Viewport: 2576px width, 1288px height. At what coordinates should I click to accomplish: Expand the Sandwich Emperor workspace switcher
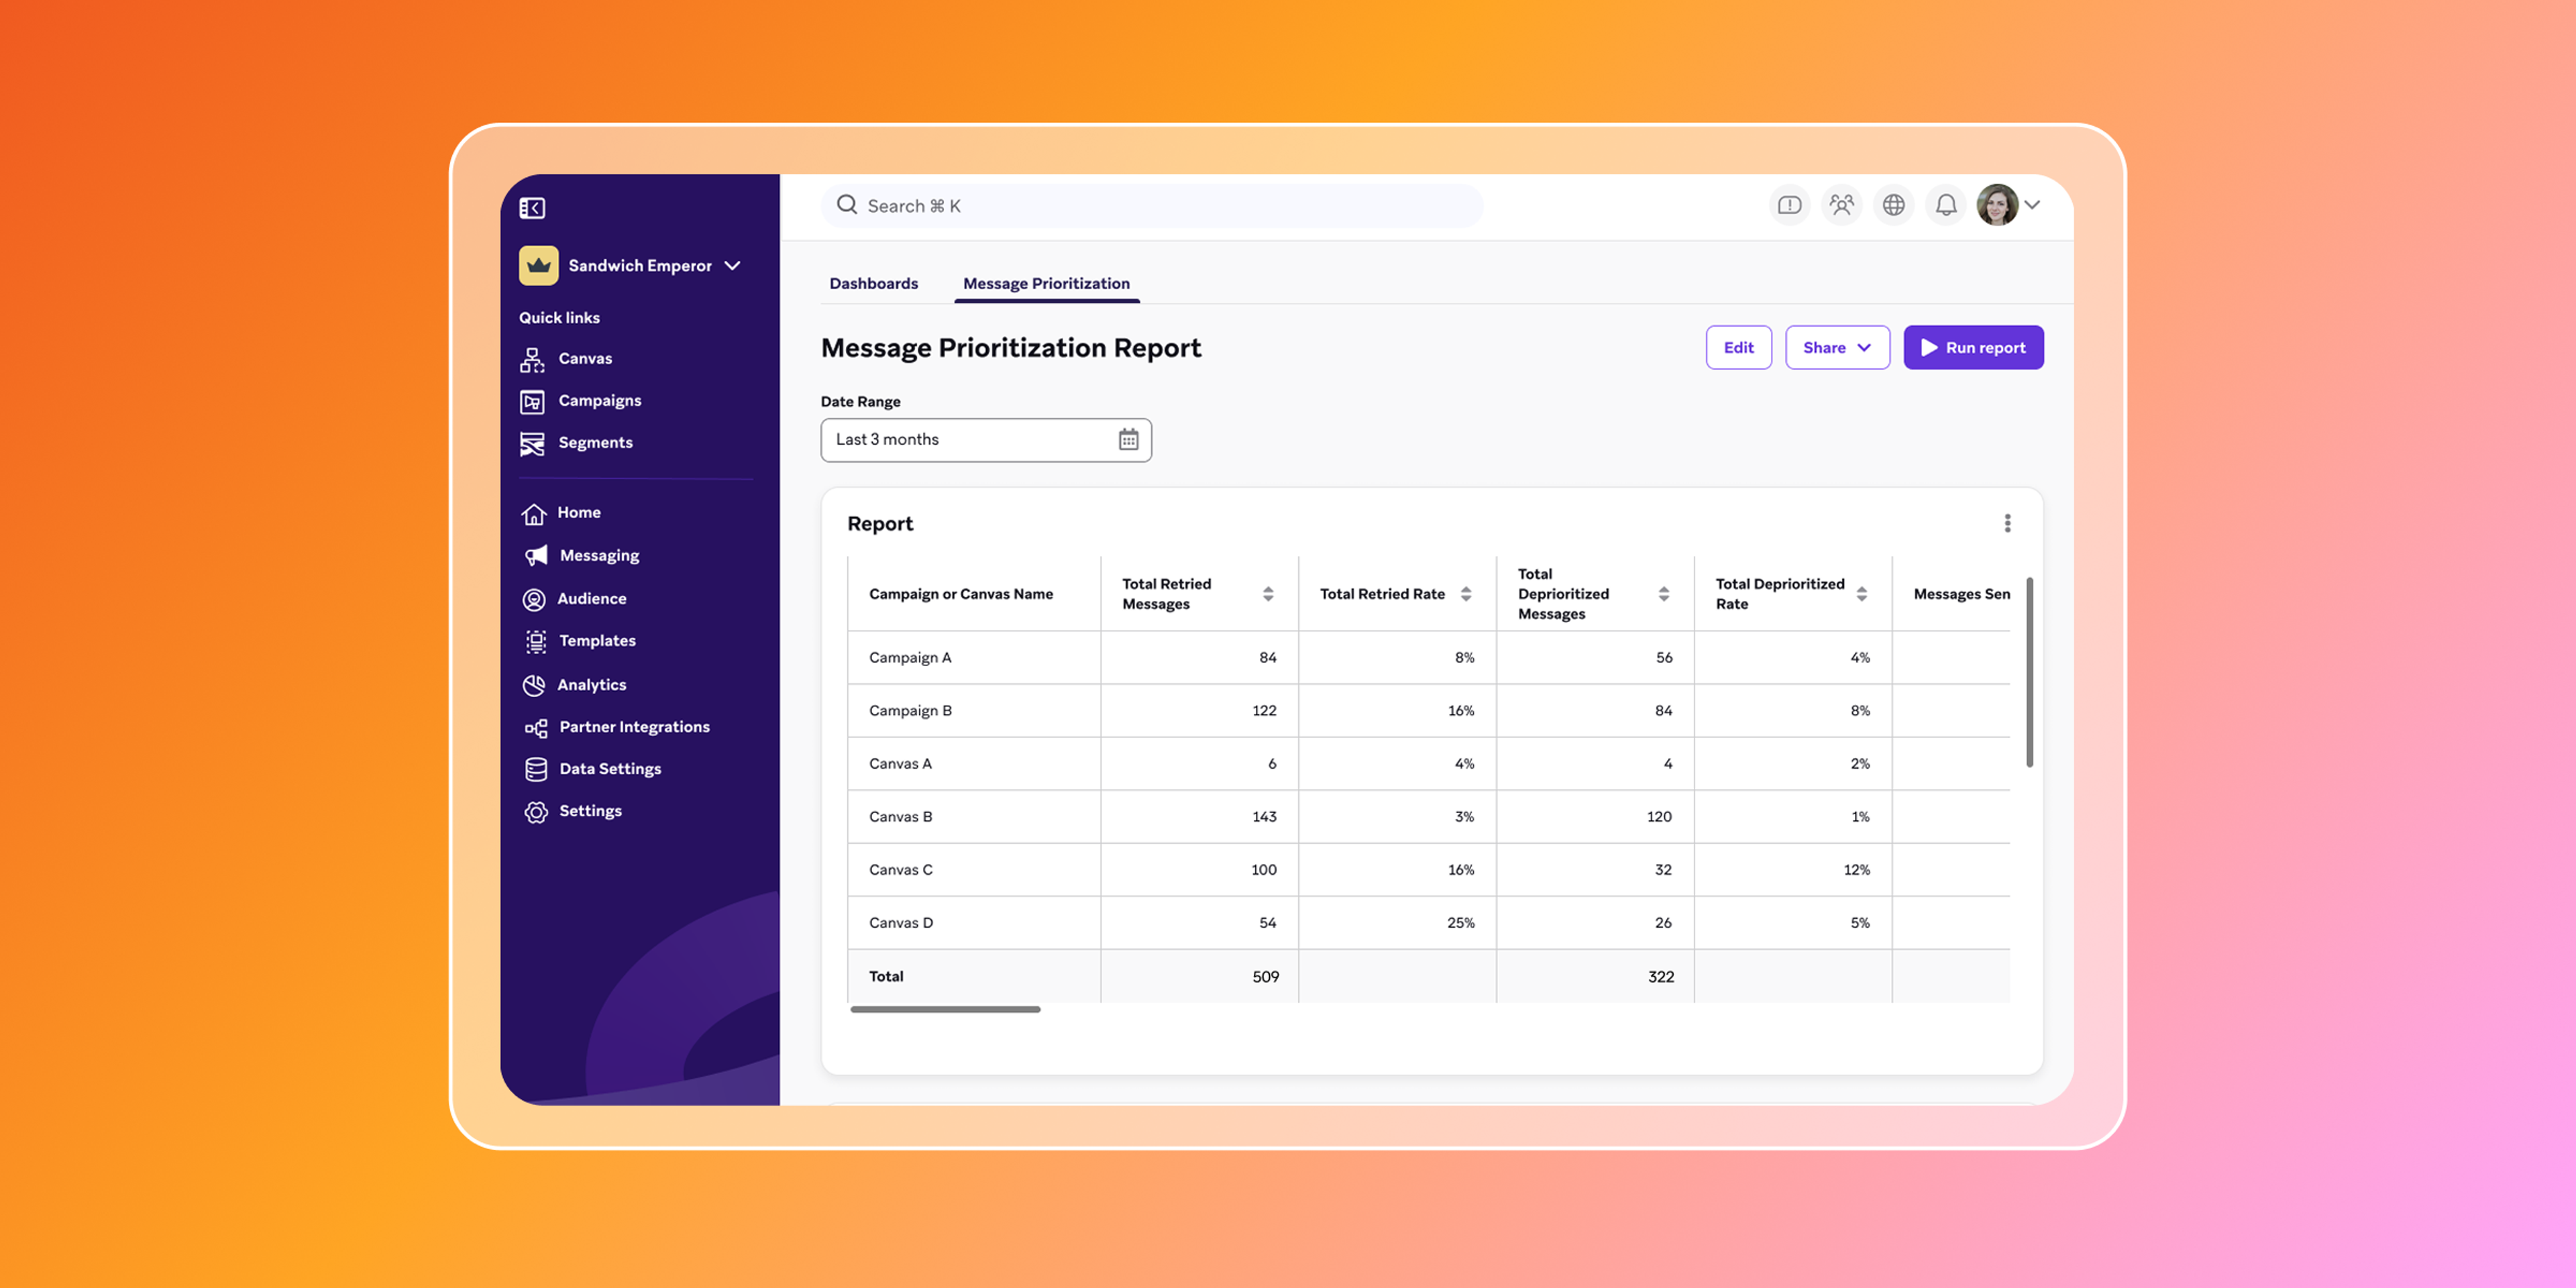631,265
